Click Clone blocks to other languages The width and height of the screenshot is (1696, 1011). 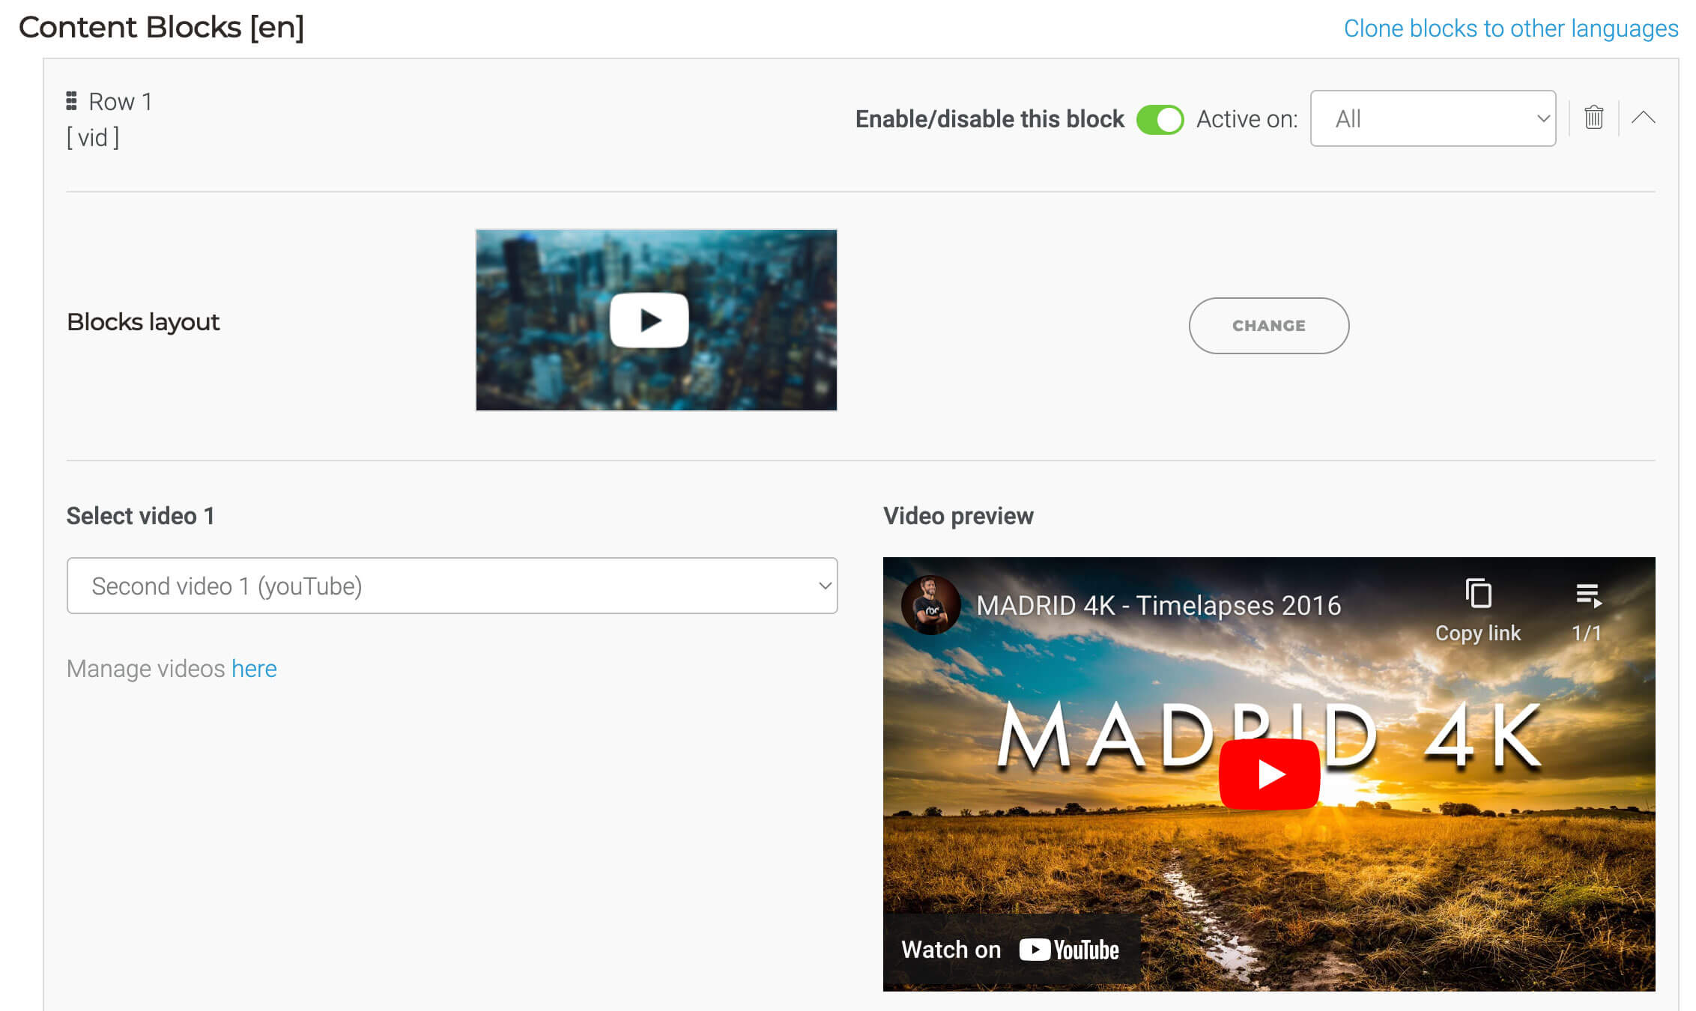tap(1510, 28)
